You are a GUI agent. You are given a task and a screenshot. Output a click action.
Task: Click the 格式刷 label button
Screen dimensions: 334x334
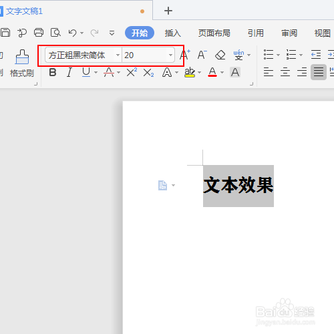(x=22, y=73)
